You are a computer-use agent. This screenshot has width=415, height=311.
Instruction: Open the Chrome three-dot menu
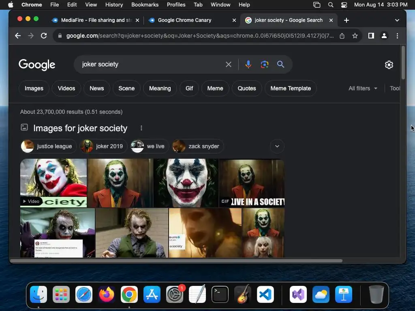397,36
